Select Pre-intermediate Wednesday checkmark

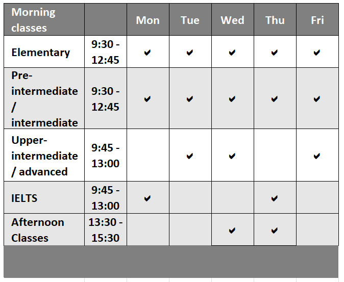click(x=232, y=99)
